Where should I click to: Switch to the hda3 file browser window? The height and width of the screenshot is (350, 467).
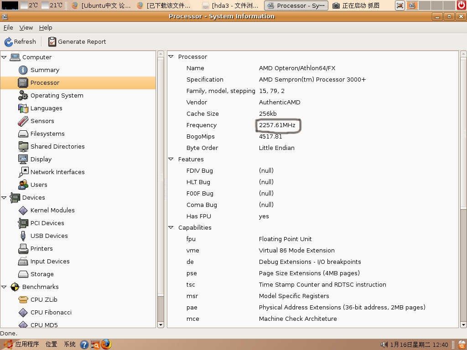click(x=230, y=5)
